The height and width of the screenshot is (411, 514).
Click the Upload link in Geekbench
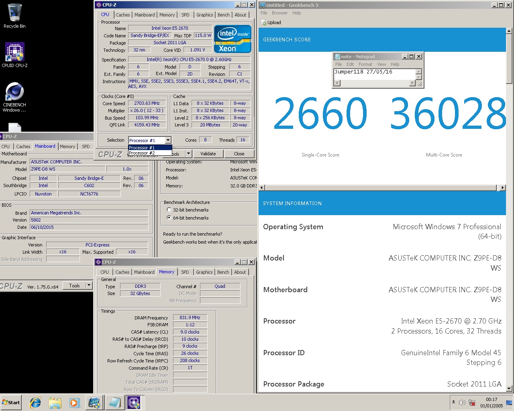pos(274,22)
